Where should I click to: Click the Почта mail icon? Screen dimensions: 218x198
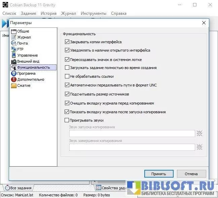[x=14, y=43]
